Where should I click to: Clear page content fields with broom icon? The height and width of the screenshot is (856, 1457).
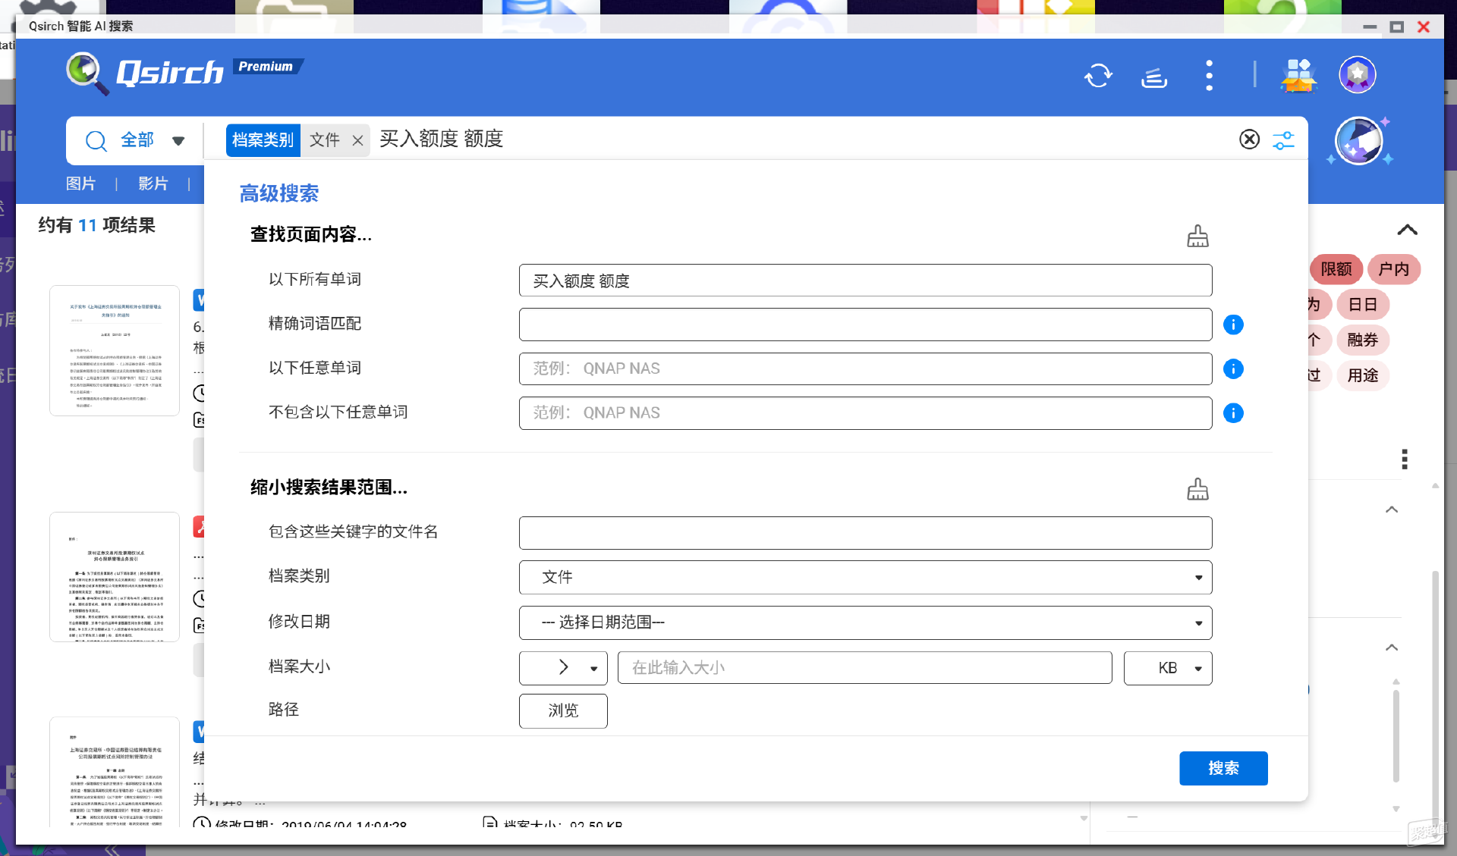(x=1197, y=236)
